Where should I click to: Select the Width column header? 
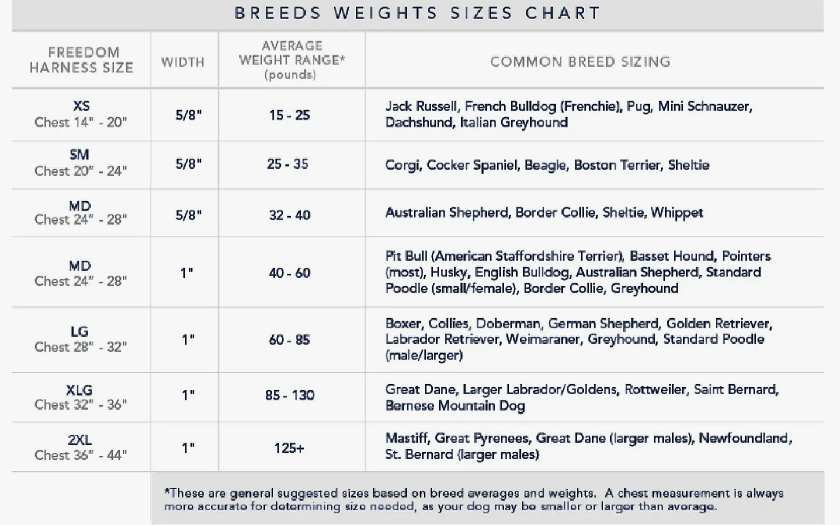(183, 62)
